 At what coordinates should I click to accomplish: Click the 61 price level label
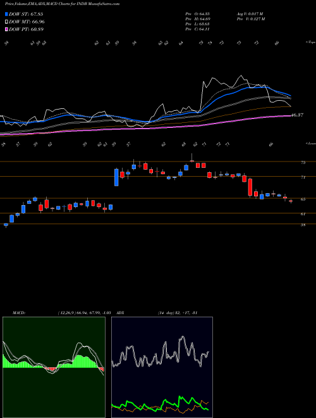[303, 214]
